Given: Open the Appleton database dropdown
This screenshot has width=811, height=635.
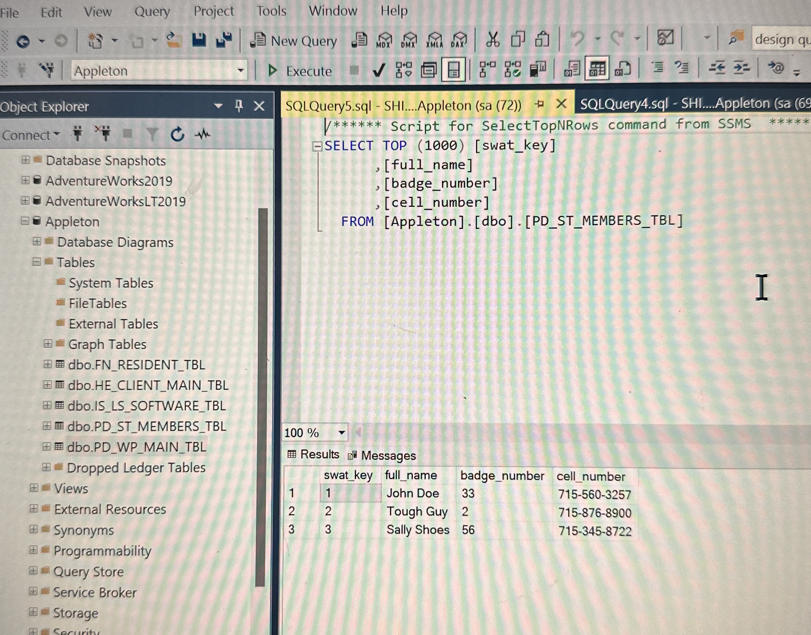Looking at the screenshot, I should [242, 71].
